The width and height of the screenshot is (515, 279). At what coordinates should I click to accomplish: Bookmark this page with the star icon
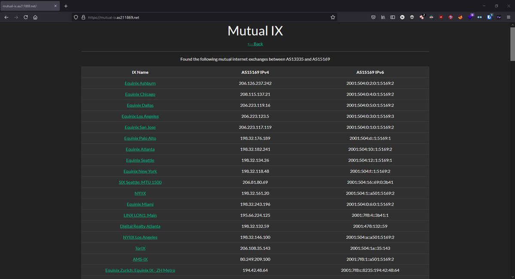333,18
